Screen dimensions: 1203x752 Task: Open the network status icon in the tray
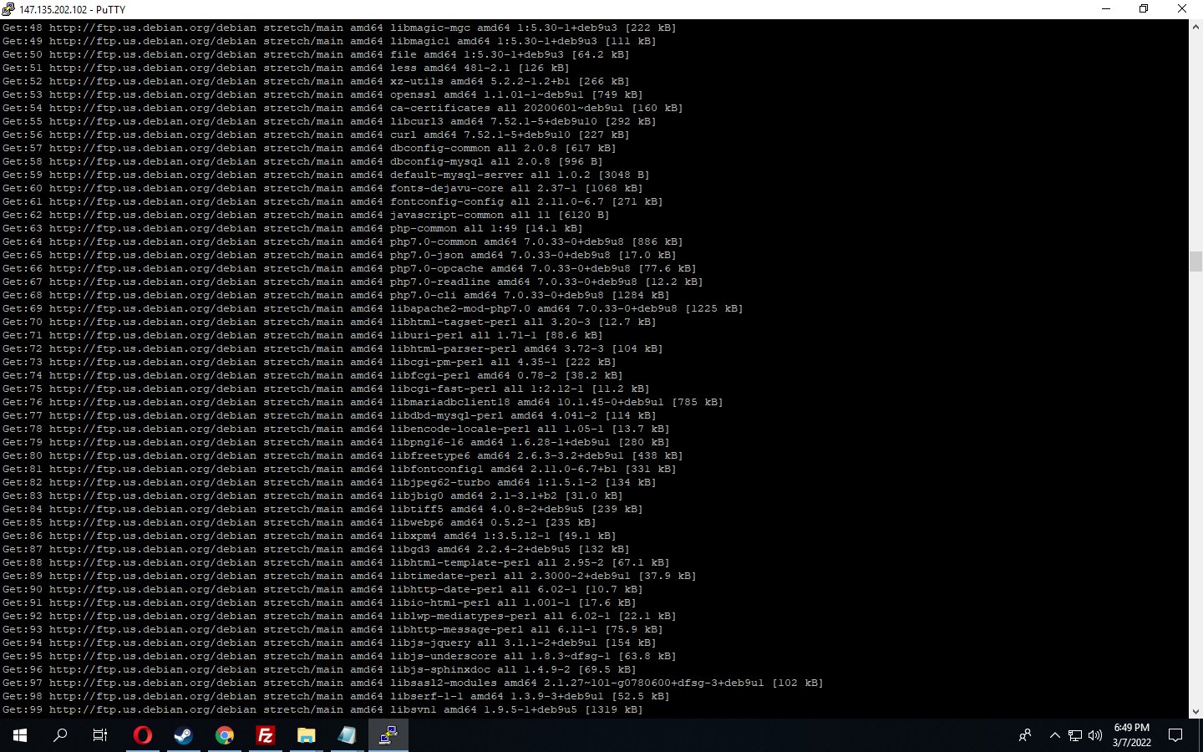(x=1074, y=736)
